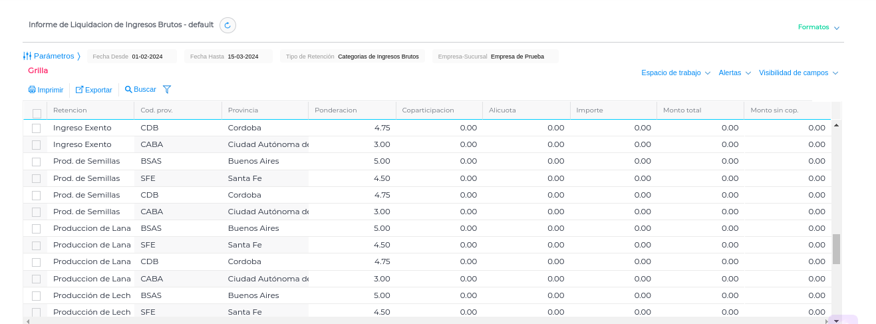Check the Prod. de Semillas CABA row checkbox
The image size is (876, 324).
coord(37,212)
